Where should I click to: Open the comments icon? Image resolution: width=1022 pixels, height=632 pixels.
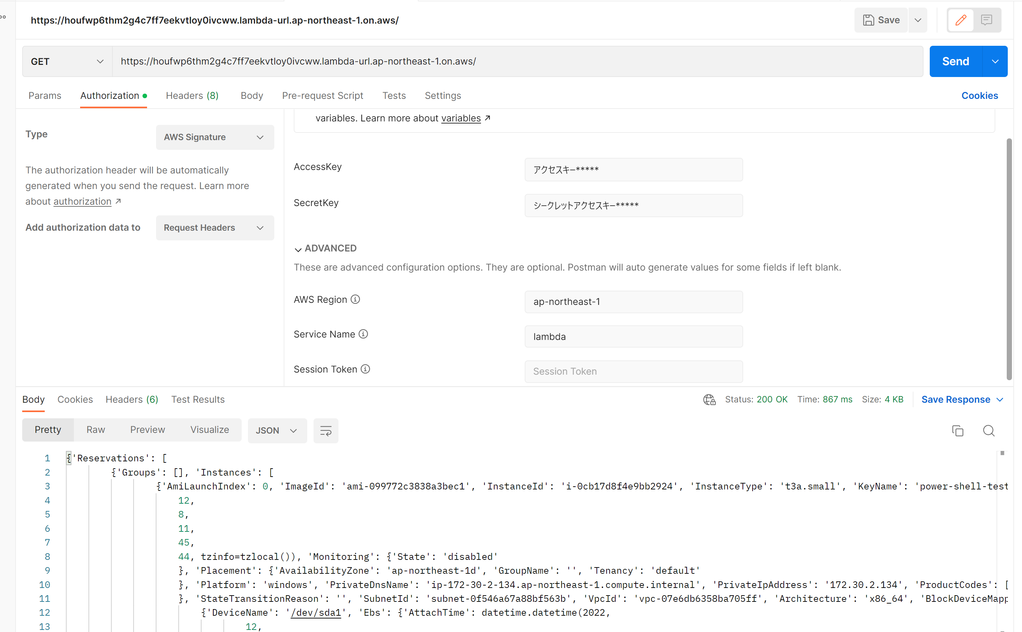click(x=987, y=20)
